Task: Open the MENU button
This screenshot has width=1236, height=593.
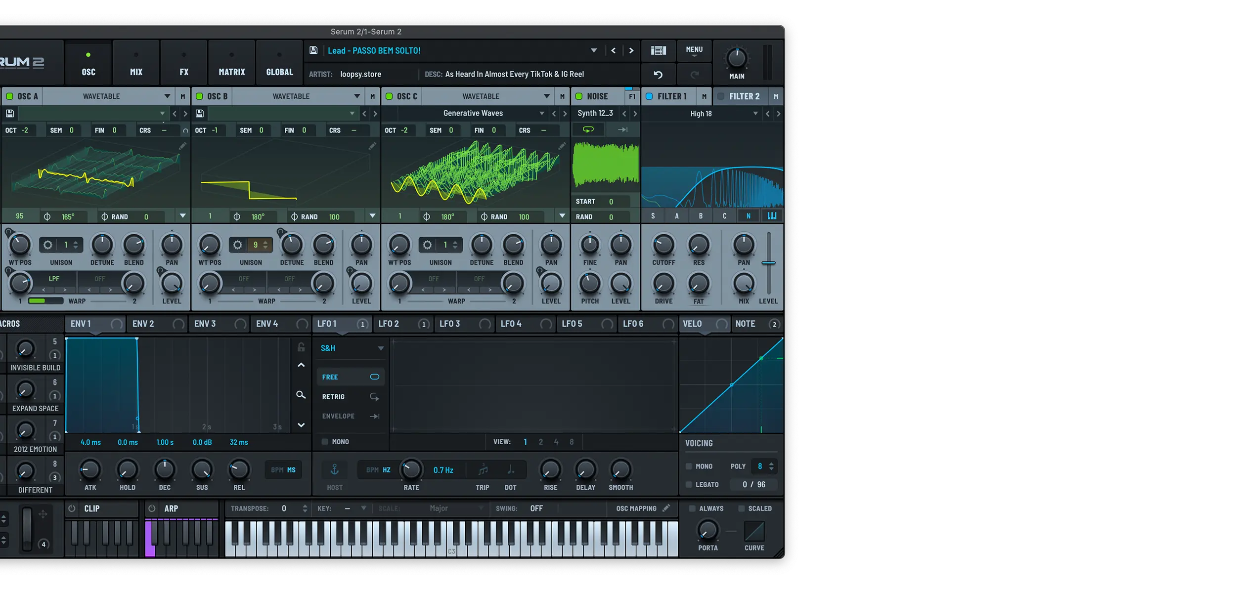Action: (x=694, y=50)
